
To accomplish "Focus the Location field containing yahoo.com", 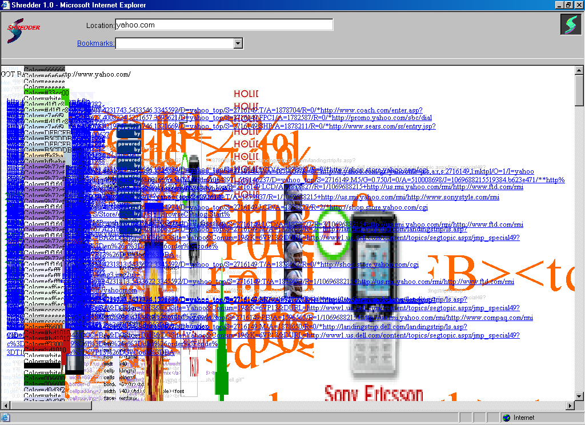I will [224, 25].
